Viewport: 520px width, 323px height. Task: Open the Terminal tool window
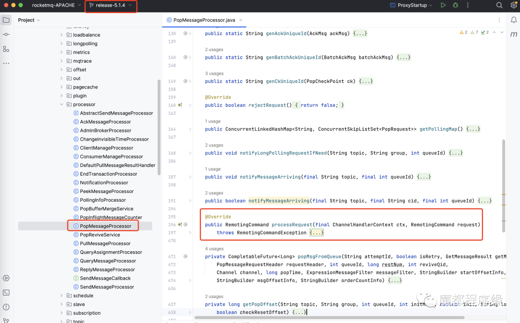[6, 293]
